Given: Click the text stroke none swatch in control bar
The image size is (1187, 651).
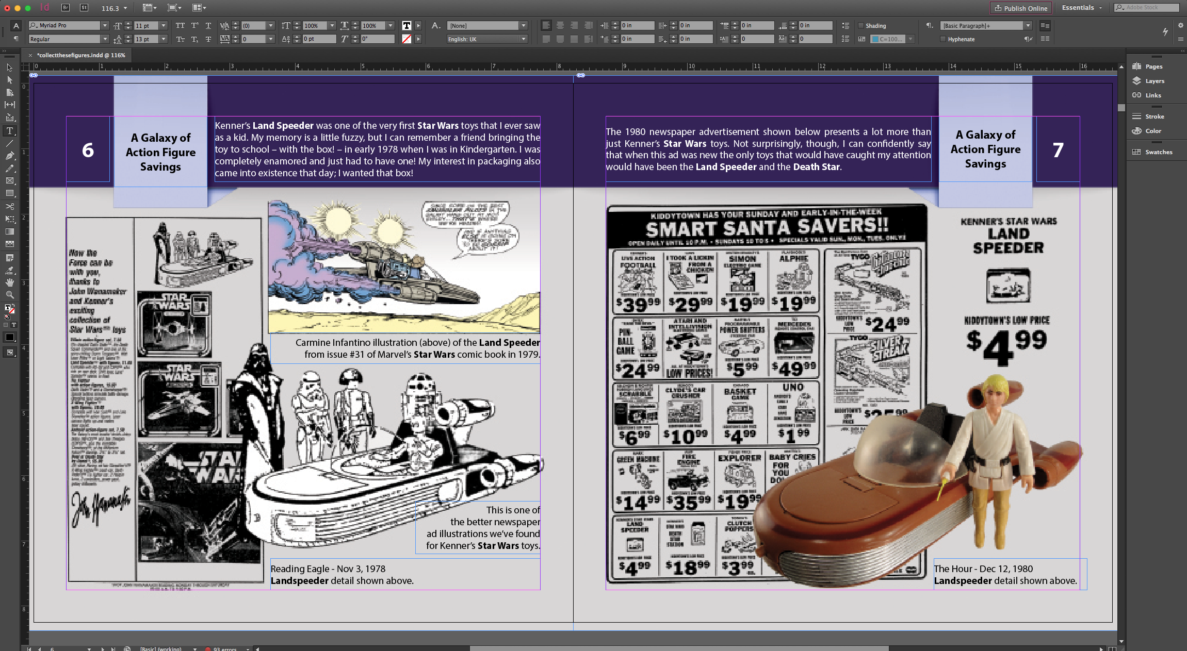Looking at the screenshot, I should 406,39.
